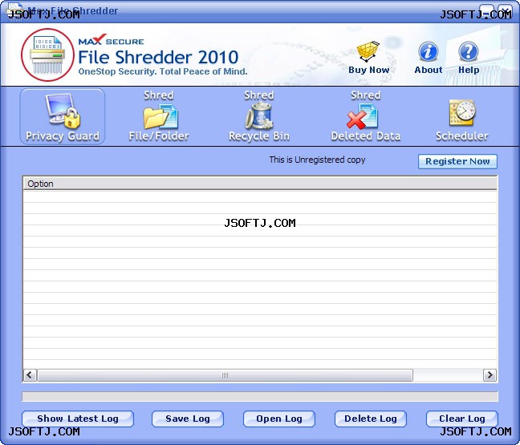Click the Help text label
Image resolution: width=520 pixels, height=445 pixels.
469,70
